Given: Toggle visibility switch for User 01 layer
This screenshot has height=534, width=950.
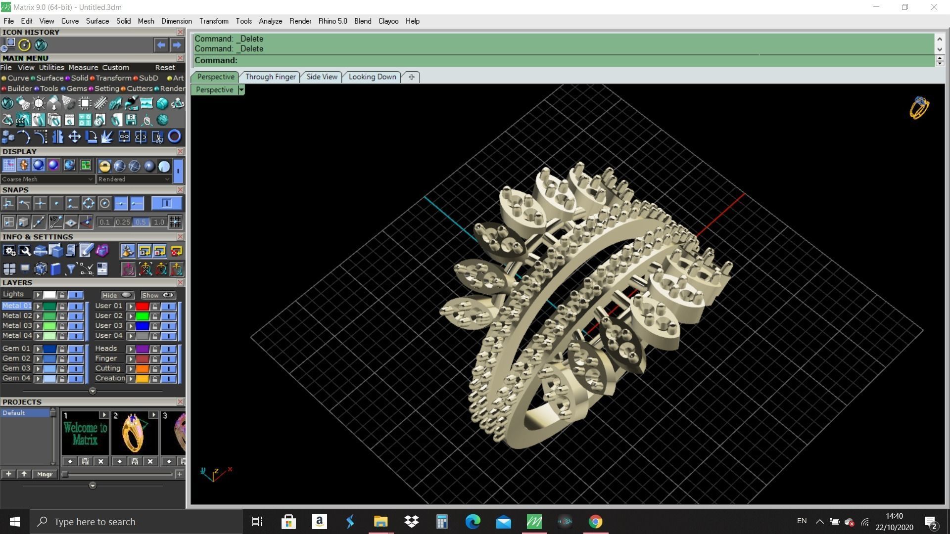Looking at the screenshot, I should point(168,306).
